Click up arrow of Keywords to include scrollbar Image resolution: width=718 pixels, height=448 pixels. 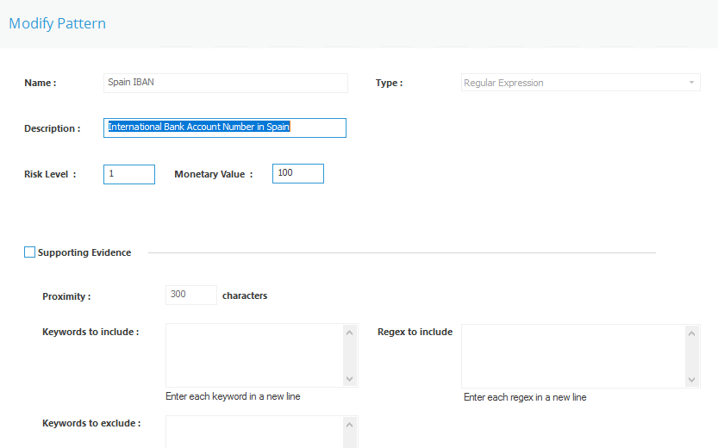[x=349, y=333]
